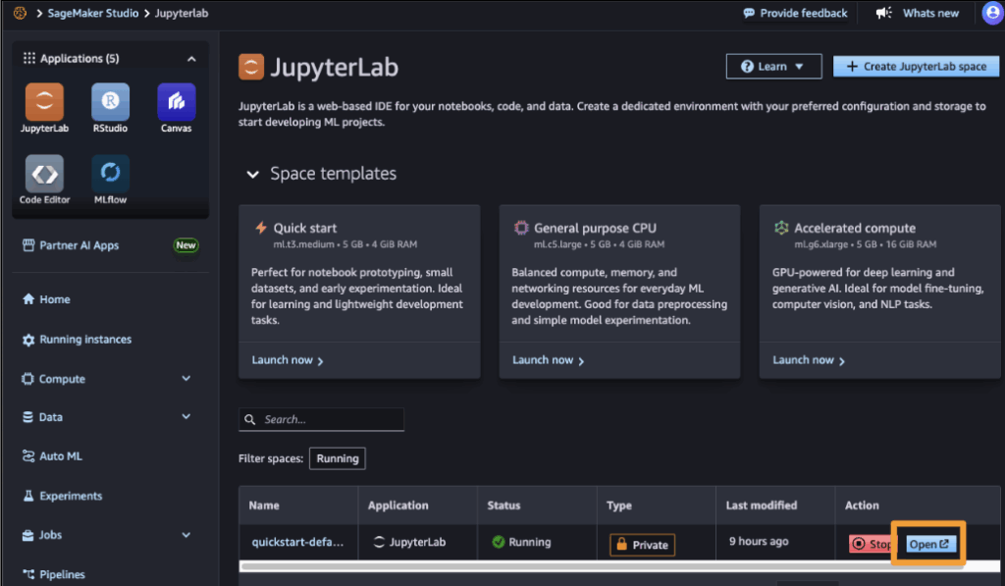
Task: Select the Code Editor application icon
Action: (44, 174)
